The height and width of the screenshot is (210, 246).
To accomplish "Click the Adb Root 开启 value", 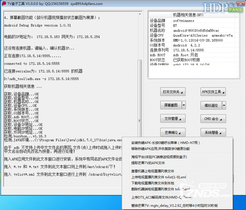I will 185,55.
